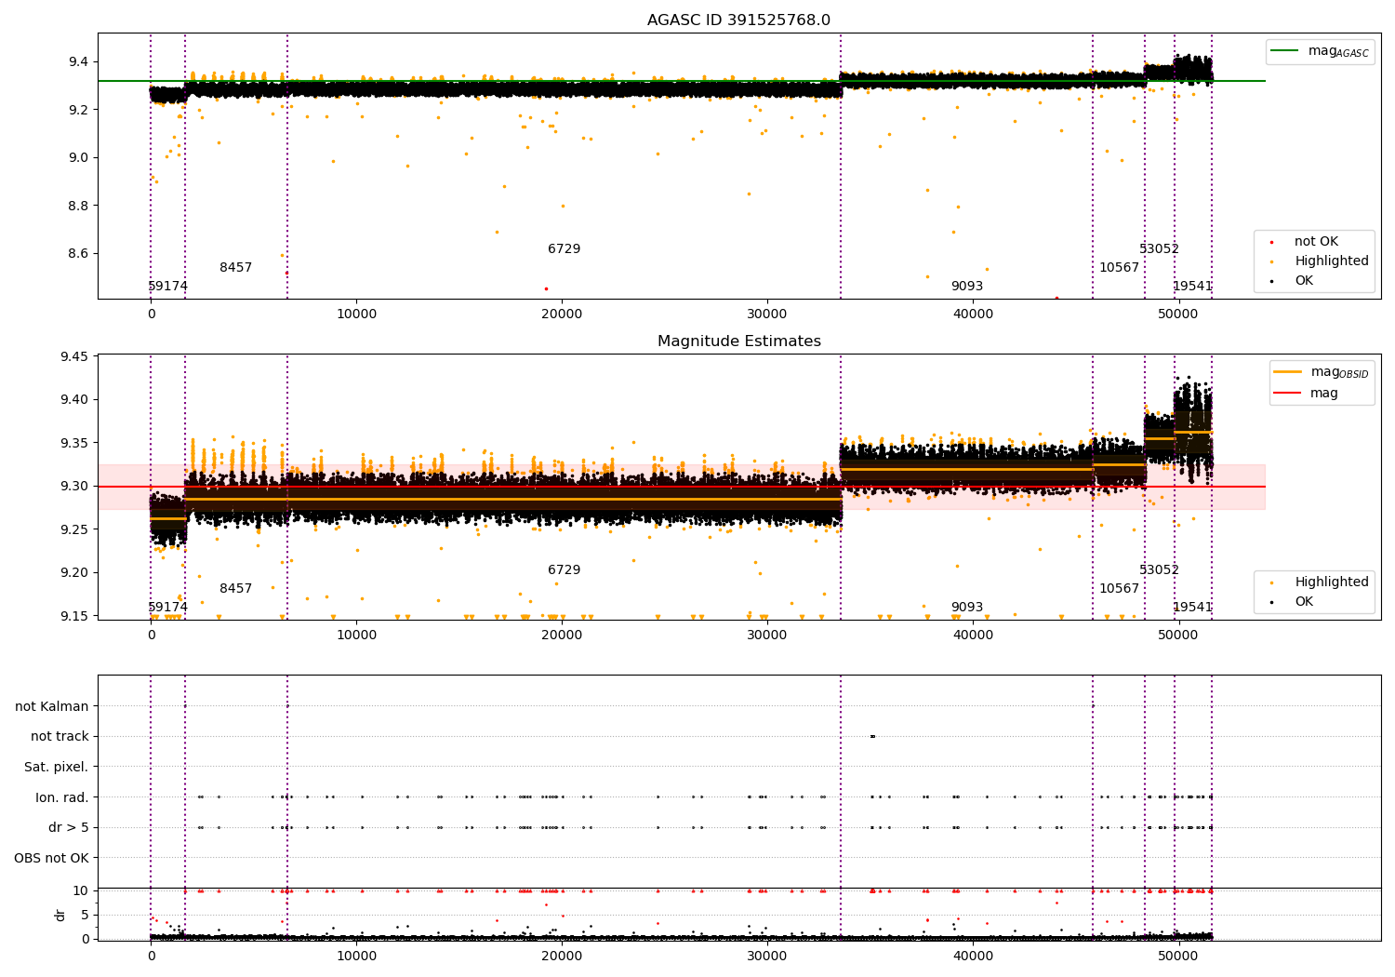Click obsid label 19541 in the Magnitude Estimates plot
Viewport: 1395px width, 977px height.
click(1192, 608)
